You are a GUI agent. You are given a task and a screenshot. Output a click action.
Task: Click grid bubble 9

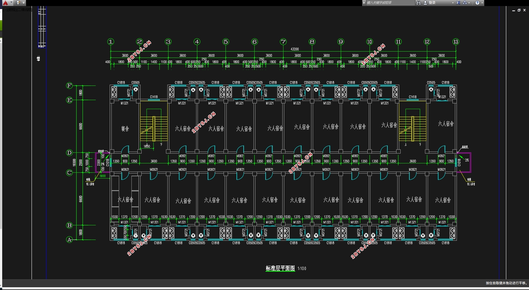tap(341, 42)
